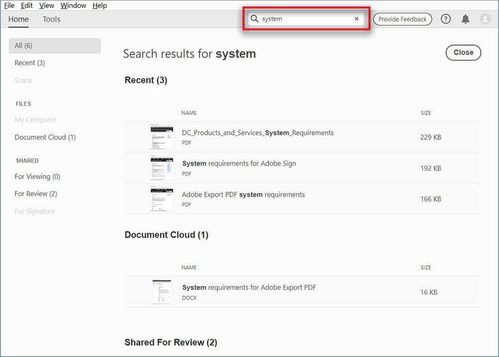Image resolution: width=499 pixels, height=357 pixels.
Task: Select My Computer in sidebar
Action: coord(35,120)
